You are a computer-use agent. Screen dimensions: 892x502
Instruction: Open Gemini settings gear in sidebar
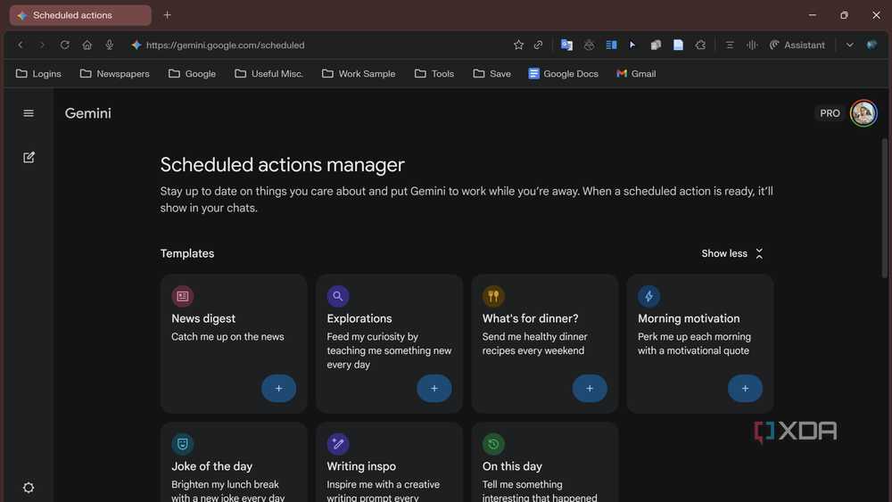pyautogui.click(x=29, y=487)
